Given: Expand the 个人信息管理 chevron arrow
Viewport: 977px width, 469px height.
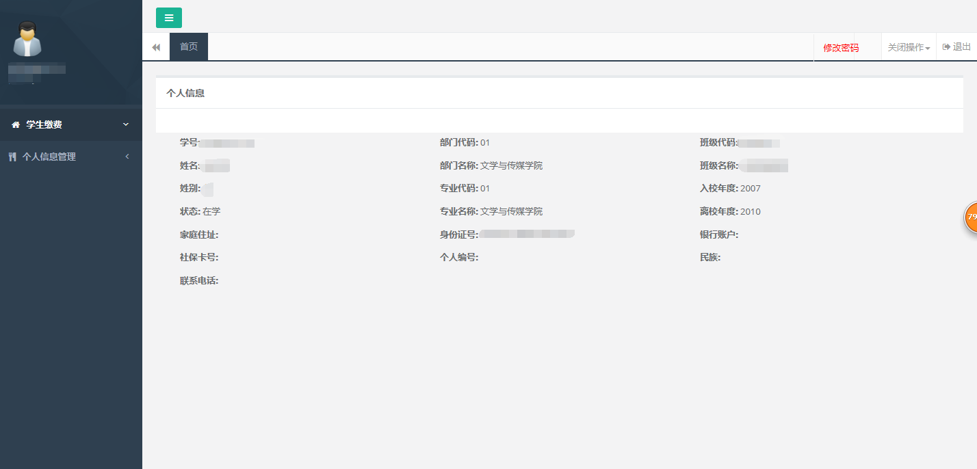Looking at the screenshot, I should (x=127, y=157).
